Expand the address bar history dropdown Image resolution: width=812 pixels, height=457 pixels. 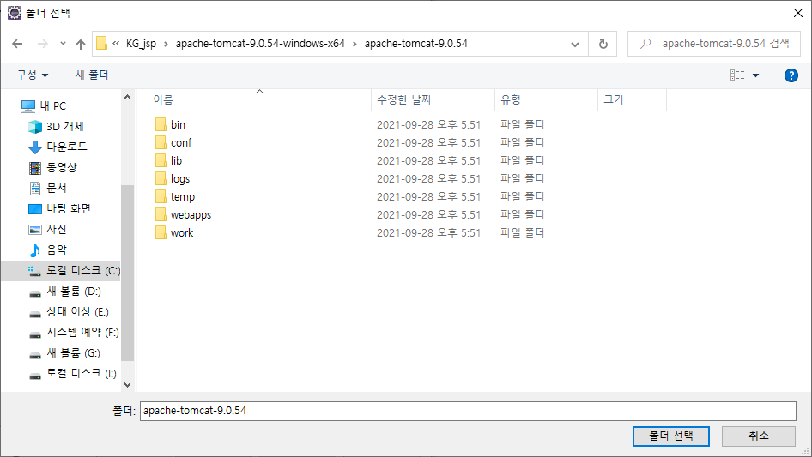point(575,44)
